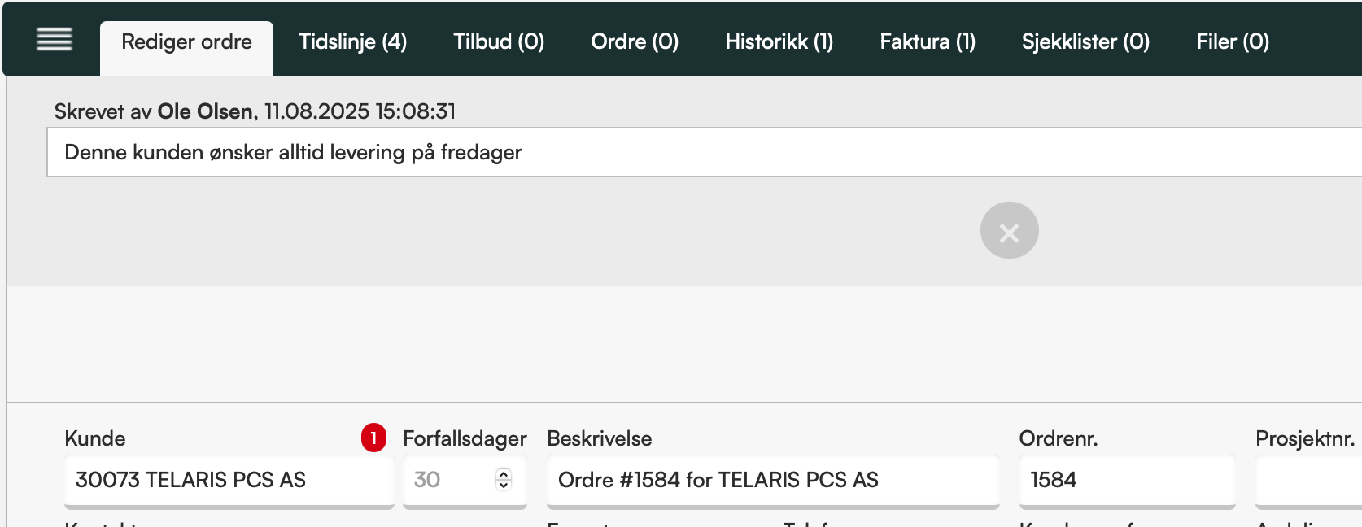Select the Rediger ordre tab

click(186, 48)
